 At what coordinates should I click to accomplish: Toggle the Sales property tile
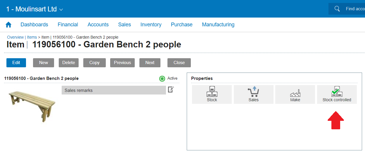[x=253, y=94]
